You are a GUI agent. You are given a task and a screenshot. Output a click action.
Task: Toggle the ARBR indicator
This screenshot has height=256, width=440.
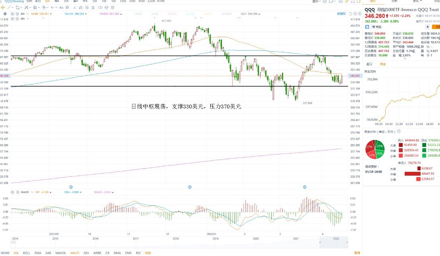coord(97,253)
